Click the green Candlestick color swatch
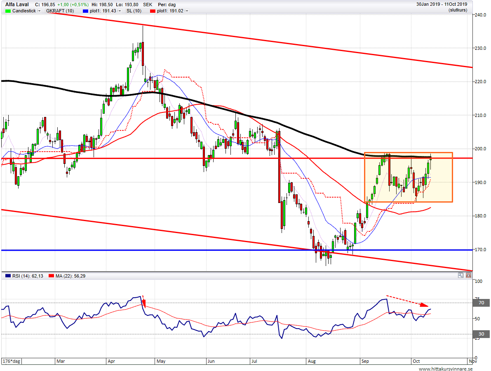 coord(8,11)
